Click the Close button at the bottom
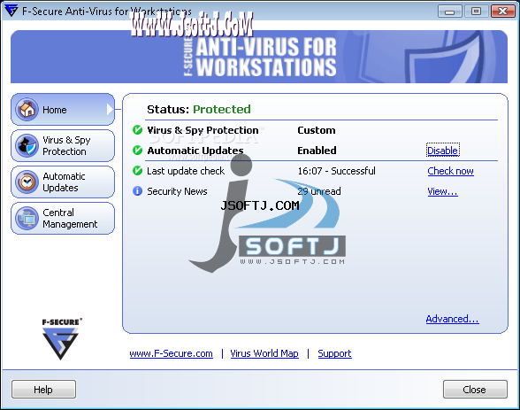Screen dimensions: 520x410 tap(475, 390)
